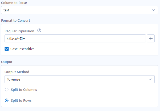Click the Tokenize value in Output Method
The width and height of the screenshot is (160, 111).
coord(13,79)
